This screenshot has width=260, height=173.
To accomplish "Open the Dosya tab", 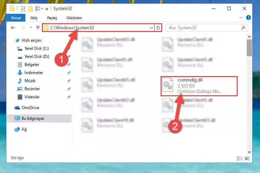I will click(16, 18).
